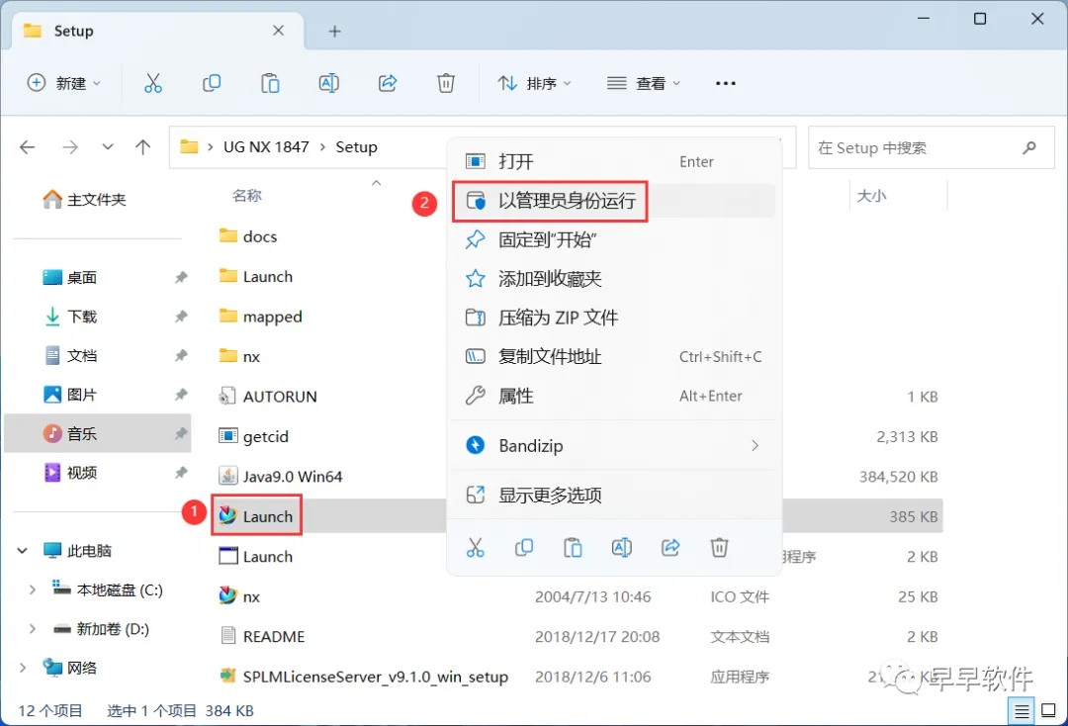The width and height of the screenshot is (1068, 726).
Task: Click the Delete icon in context menu
Action: [719, 548]
